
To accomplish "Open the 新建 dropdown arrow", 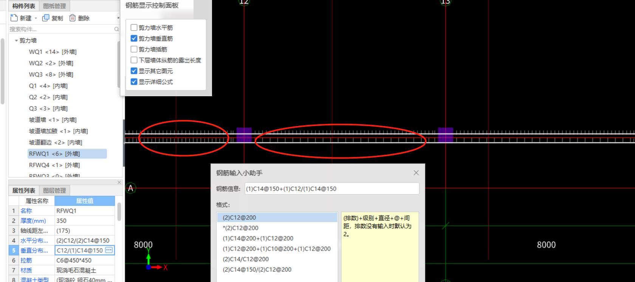I will pyautogui.click(x=36, y=18).
